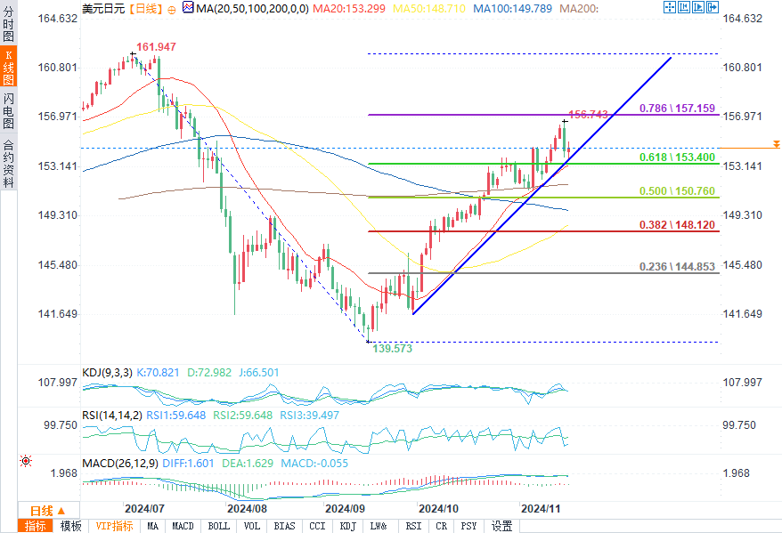Select the PSY indicator button
Image resolution: width=782 pixels, height=533 pixels.
pyautogui.click(x=468, y=526)
